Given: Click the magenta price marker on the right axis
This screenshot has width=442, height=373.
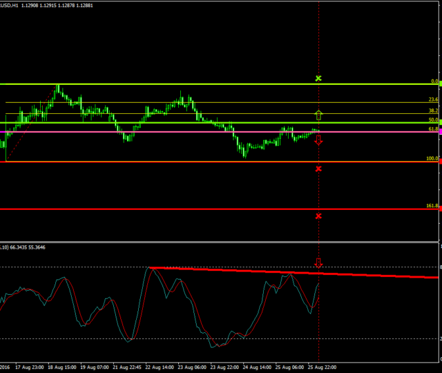Looking at the screenshot, I should click(440, 131).
